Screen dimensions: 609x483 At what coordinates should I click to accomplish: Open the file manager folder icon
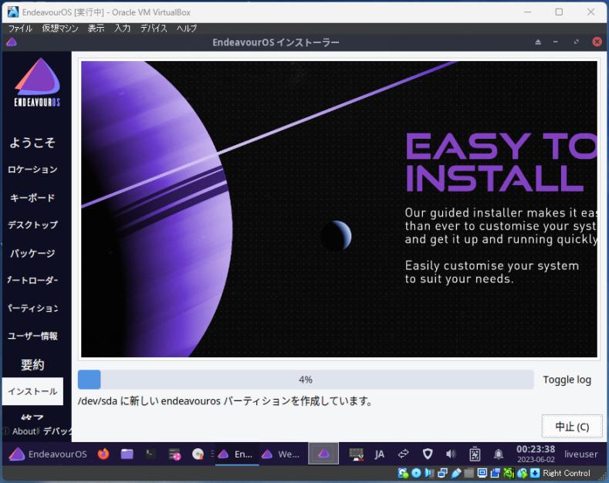pyautogui.click(x=127, y=454)
